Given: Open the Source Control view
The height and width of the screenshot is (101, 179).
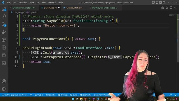Looking at the screenshot, I should point(4,24).
